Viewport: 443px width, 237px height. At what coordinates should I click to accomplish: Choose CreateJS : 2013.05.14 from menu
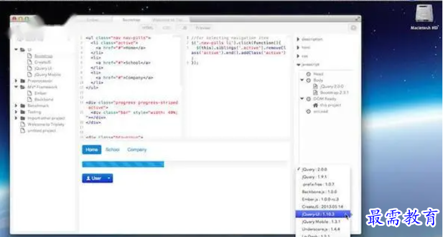(323, 207)
